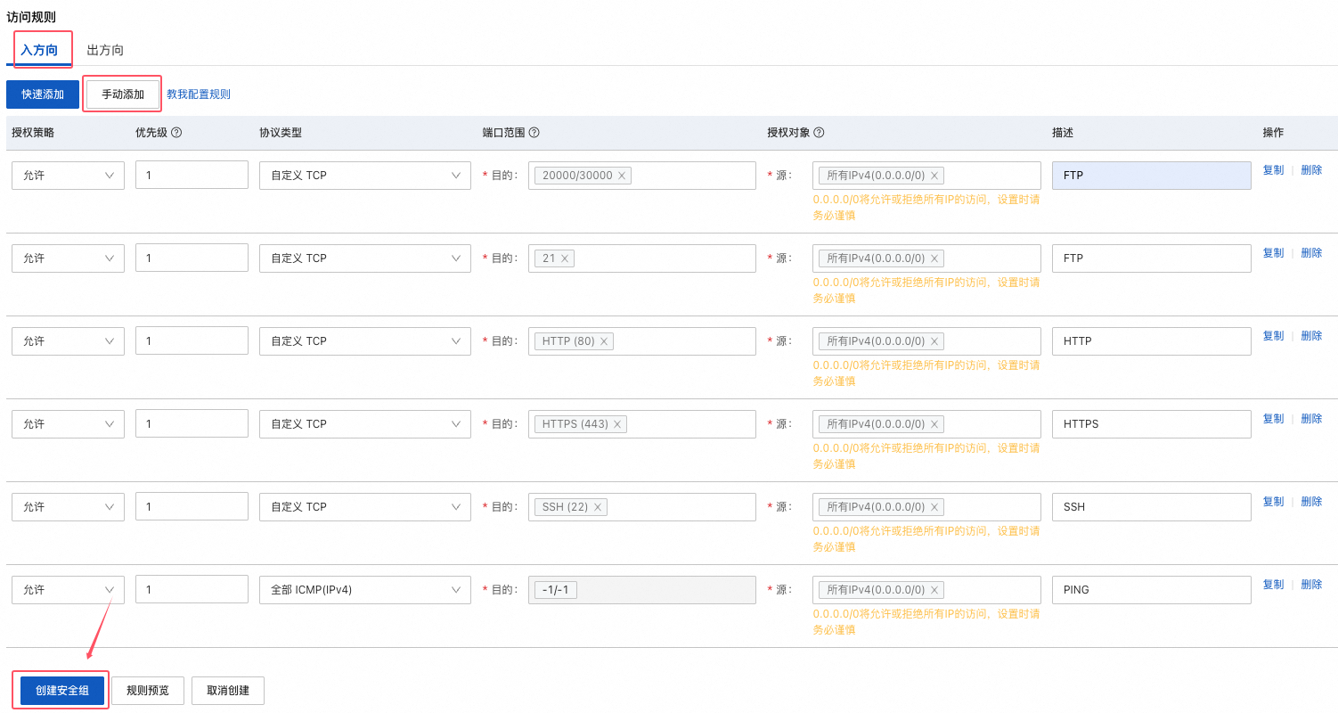Image resolution: width=1338 pixels, height=713 pixels.
Task: Expand 自定义 TCP protocol dropdown in HTTP row
Action: pyautogui.click(x=365, y=341)
